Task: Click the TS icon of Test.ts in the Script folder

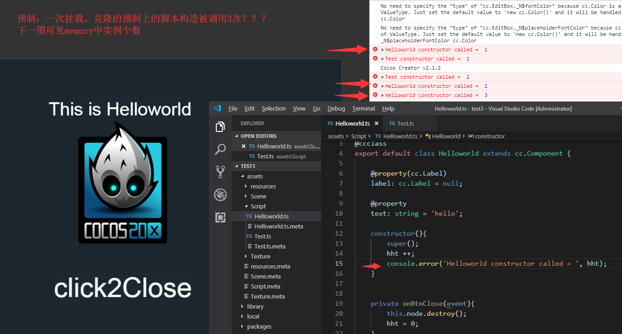Action: tap(249, 237)
